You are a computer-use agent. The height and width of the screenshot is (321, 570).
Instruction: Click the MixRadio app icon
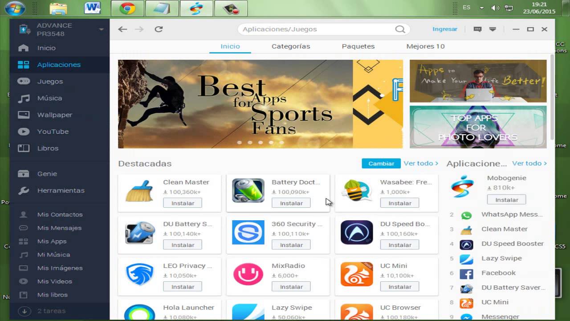pyautogui.click(x=248, y=274)
